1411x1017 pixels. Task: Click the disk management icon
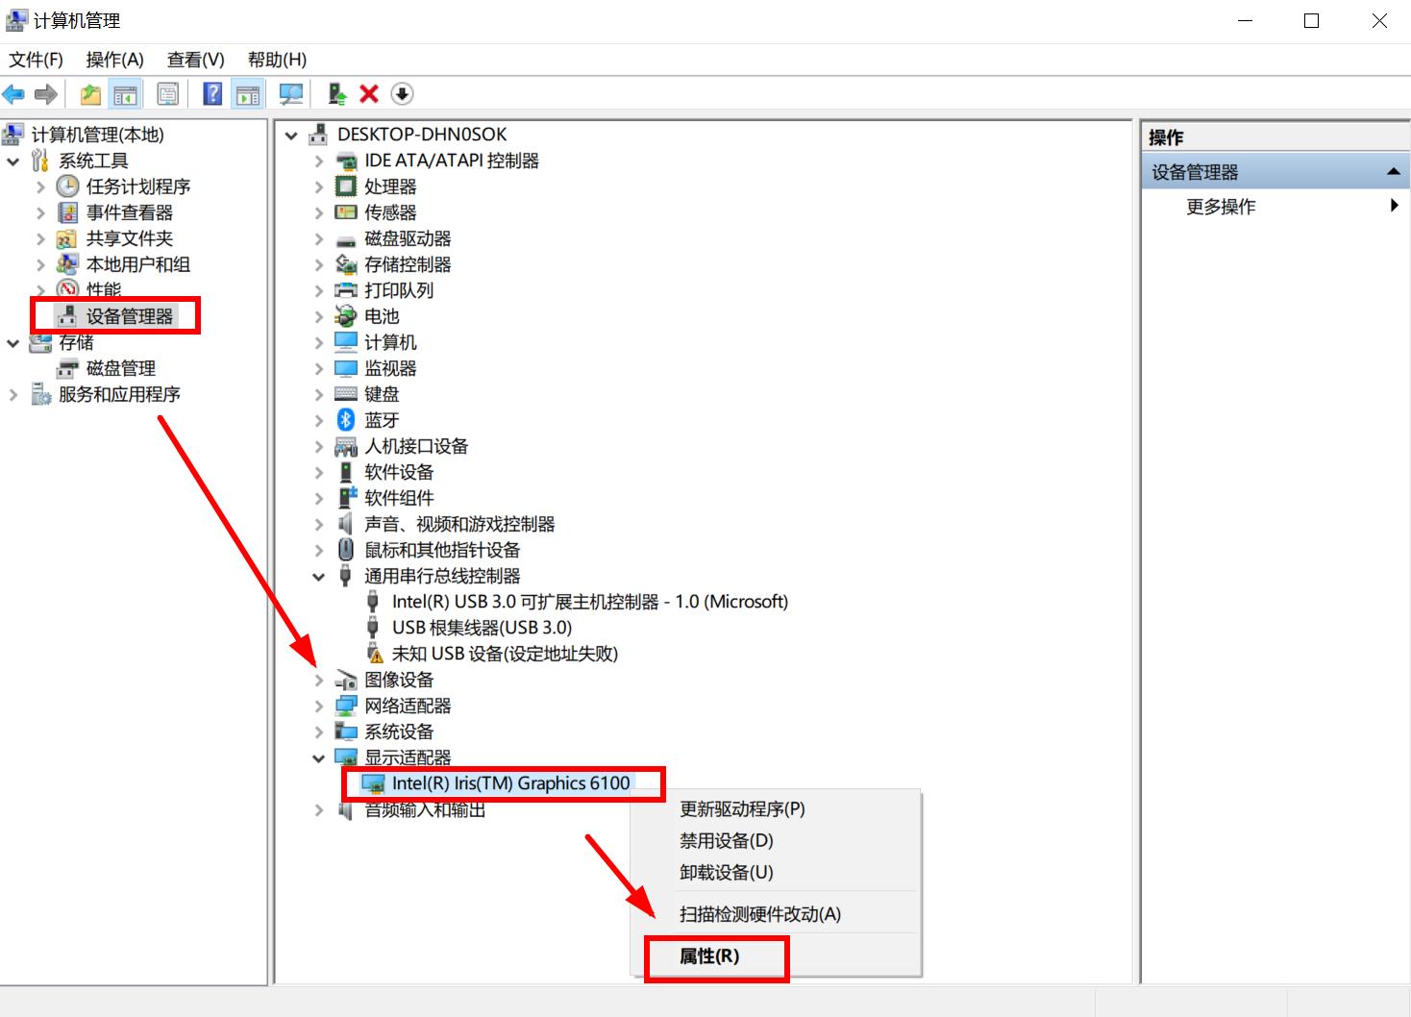tap(67, 368)
